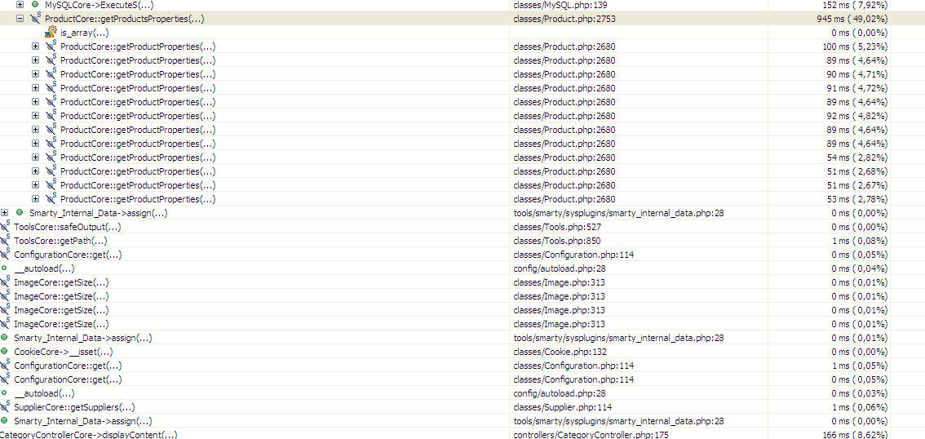
Task: Collapse the ProductCore::getProductsProperties node
Action: pyautogui.click(x=20, y=19)
